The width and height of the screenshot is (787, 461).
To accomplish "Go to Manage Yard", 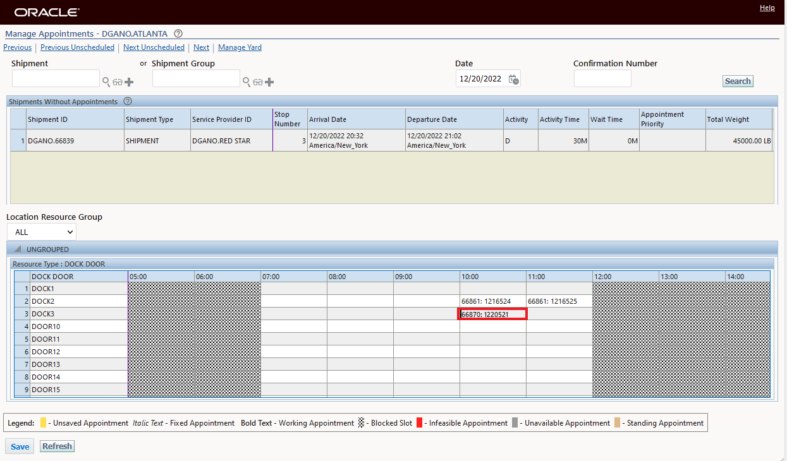I will tap(240, 47).
